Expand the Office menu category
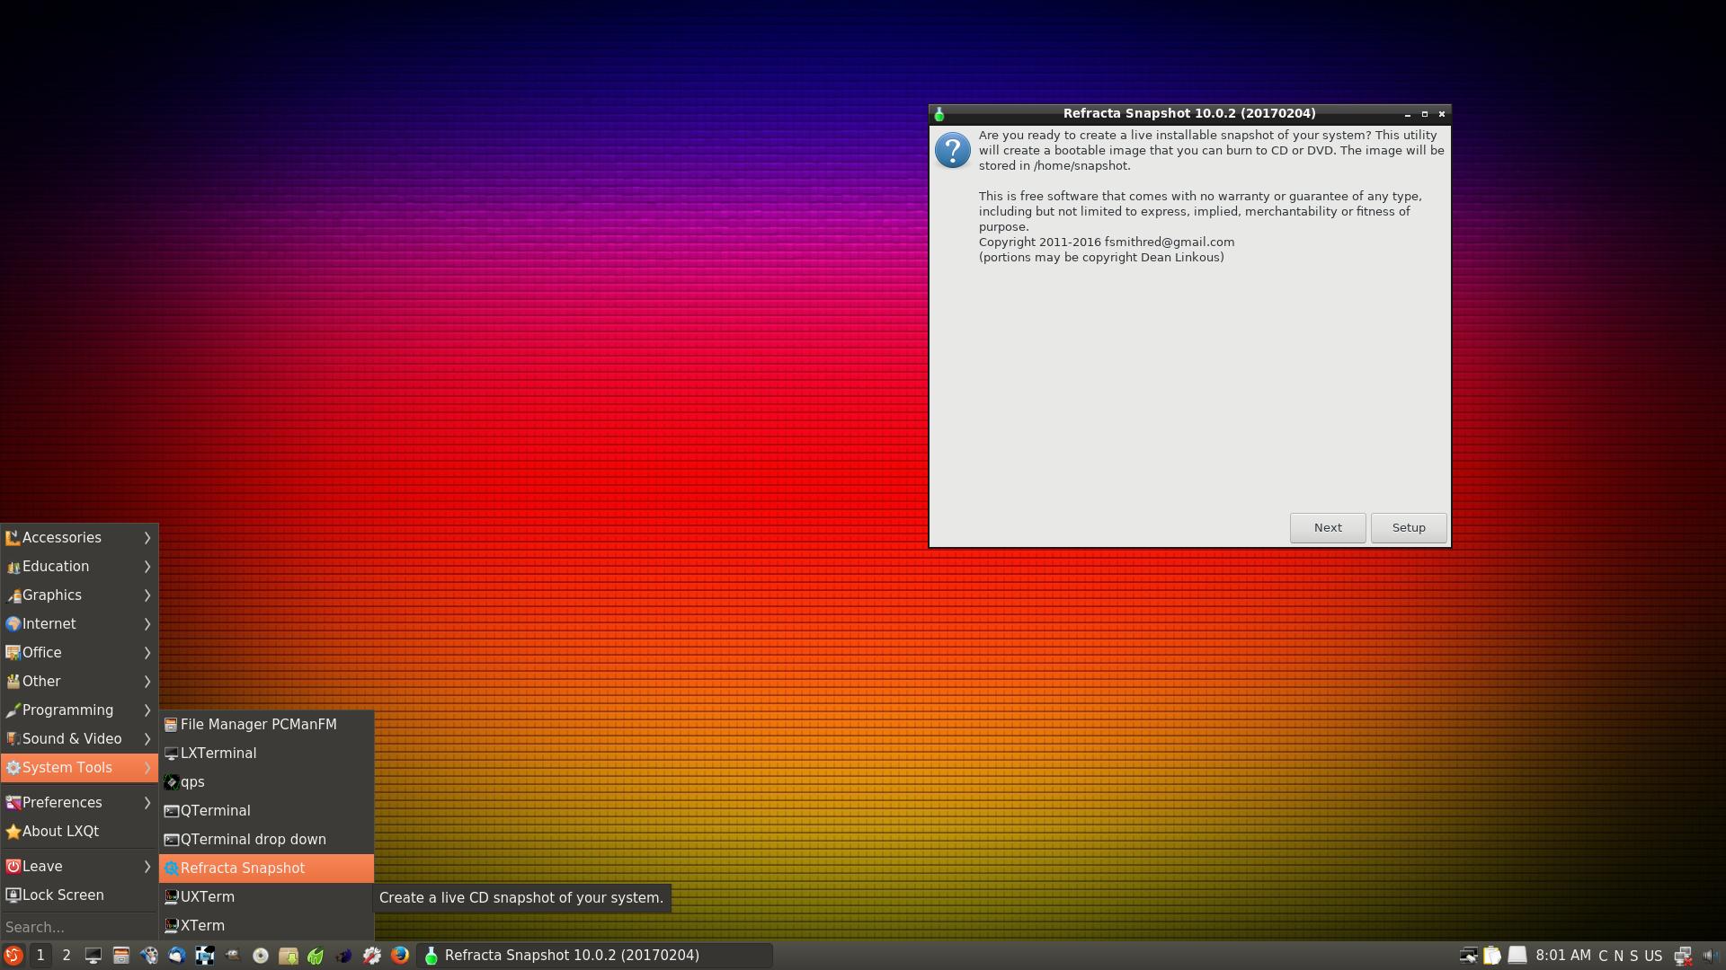1726x970 pixels. pyautogui.click(x=79, y=653)
